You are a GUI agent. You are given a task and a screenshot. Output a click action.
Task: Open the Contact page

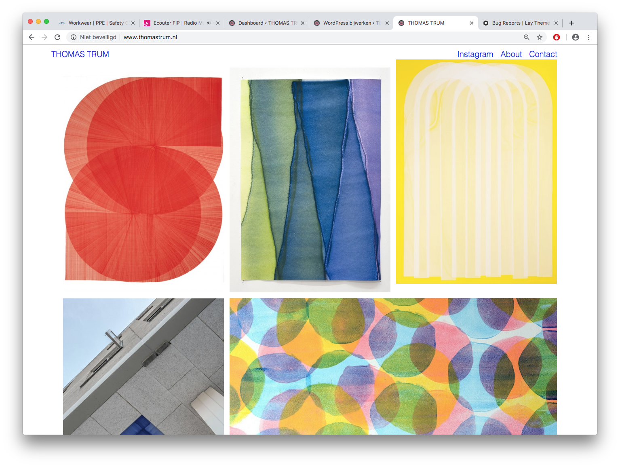pos(543,54)
